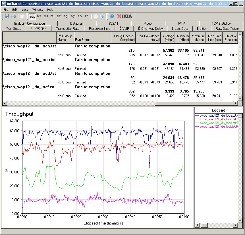Viewport: 245px width, 235px height.
Task: Toggle the EP2 filter button
Action: (59, 16)
